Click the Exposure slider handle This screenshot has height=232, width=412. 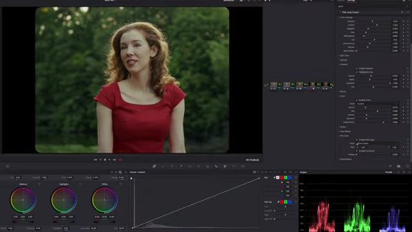pyautogui.click(x=372, y=21)
